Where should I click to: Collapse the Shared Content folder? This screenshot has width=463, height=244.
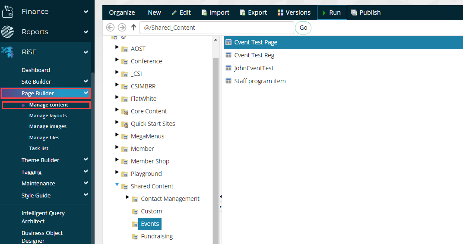click(117, 185)
